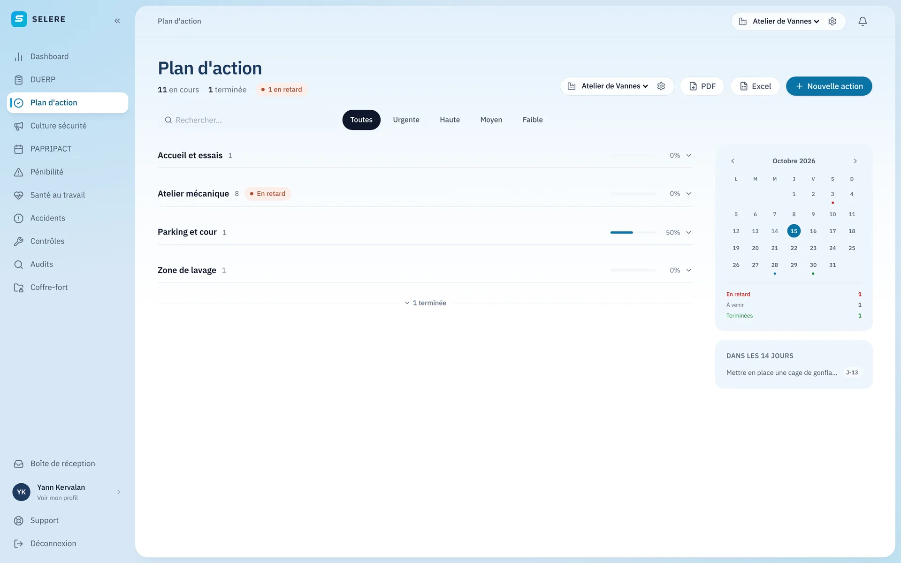This screenshot has height=563, width=901.
Task: Expand the '1 terminée' completed list
Action: tap(425, 303)
